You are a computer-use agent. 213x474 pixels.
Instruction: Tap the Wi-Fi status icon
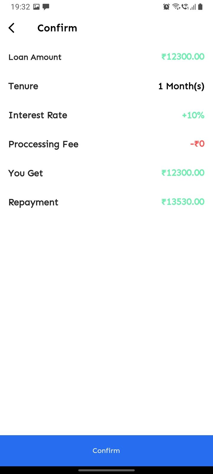[x=176, y=7]
